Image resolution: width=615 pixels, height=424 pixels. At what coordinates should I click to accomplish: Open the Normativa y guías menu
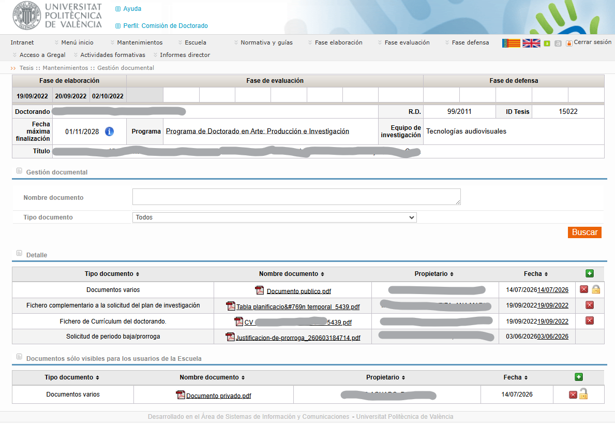[267, 42]
